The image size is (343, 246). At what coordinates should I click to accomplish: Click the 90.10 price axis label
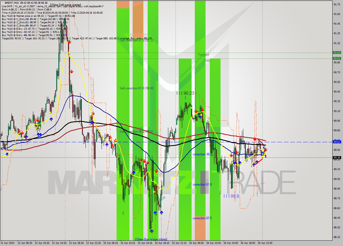(337, 111)
